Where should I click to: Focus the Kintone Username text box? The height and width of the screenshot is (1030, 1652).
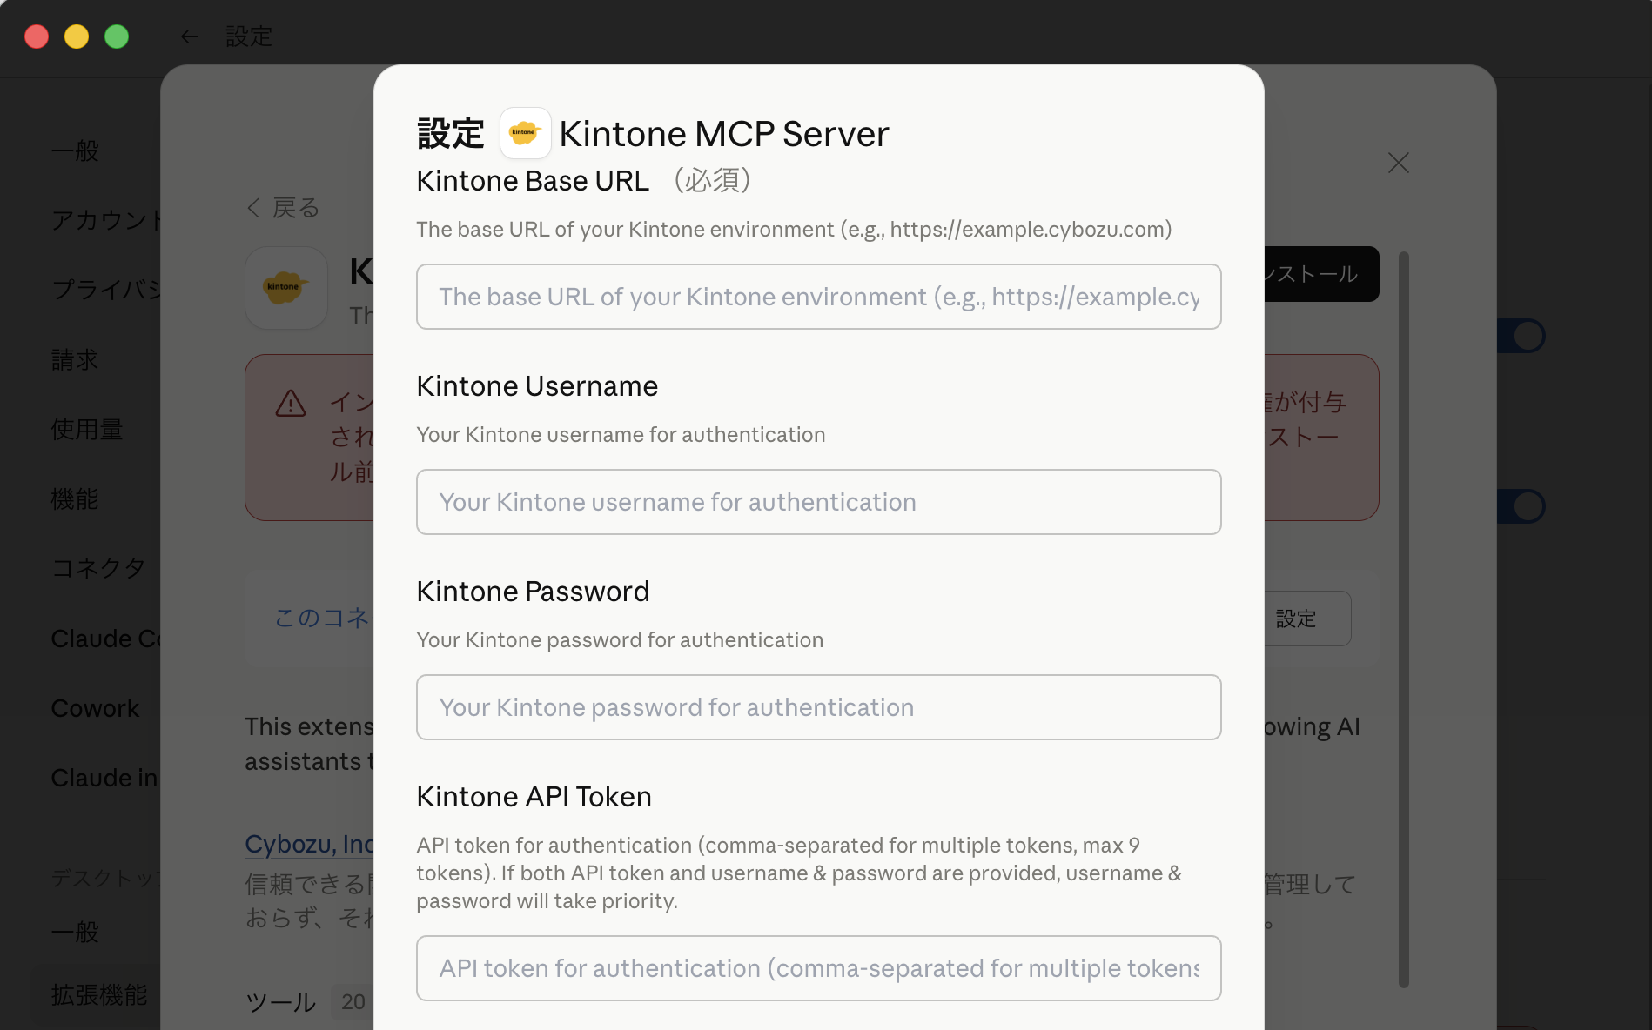pos(818,502)
